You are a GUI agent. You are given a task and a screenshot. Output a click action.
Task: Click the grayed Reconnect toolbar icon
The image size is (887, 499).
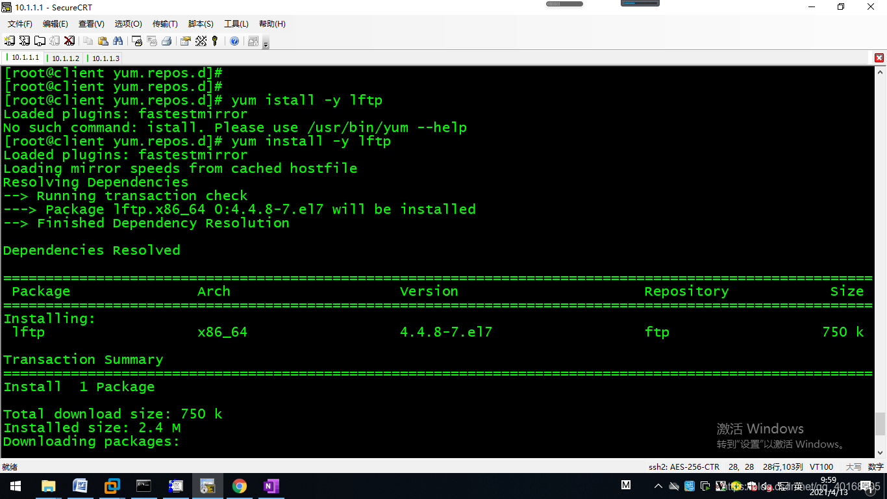55,41
